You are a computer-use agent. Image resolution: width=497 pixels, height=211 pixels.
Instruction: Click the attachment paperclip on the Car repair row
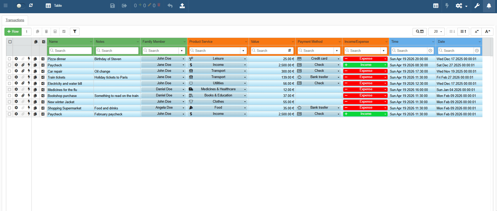tap(23, 71)
